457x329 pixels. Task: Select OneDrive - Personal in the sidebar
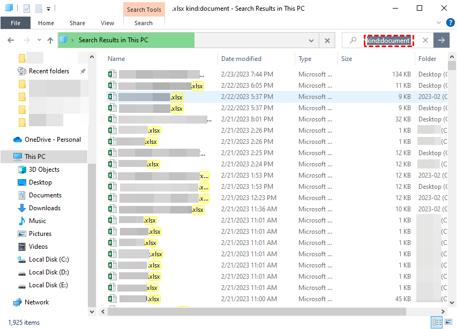[53, 140]
